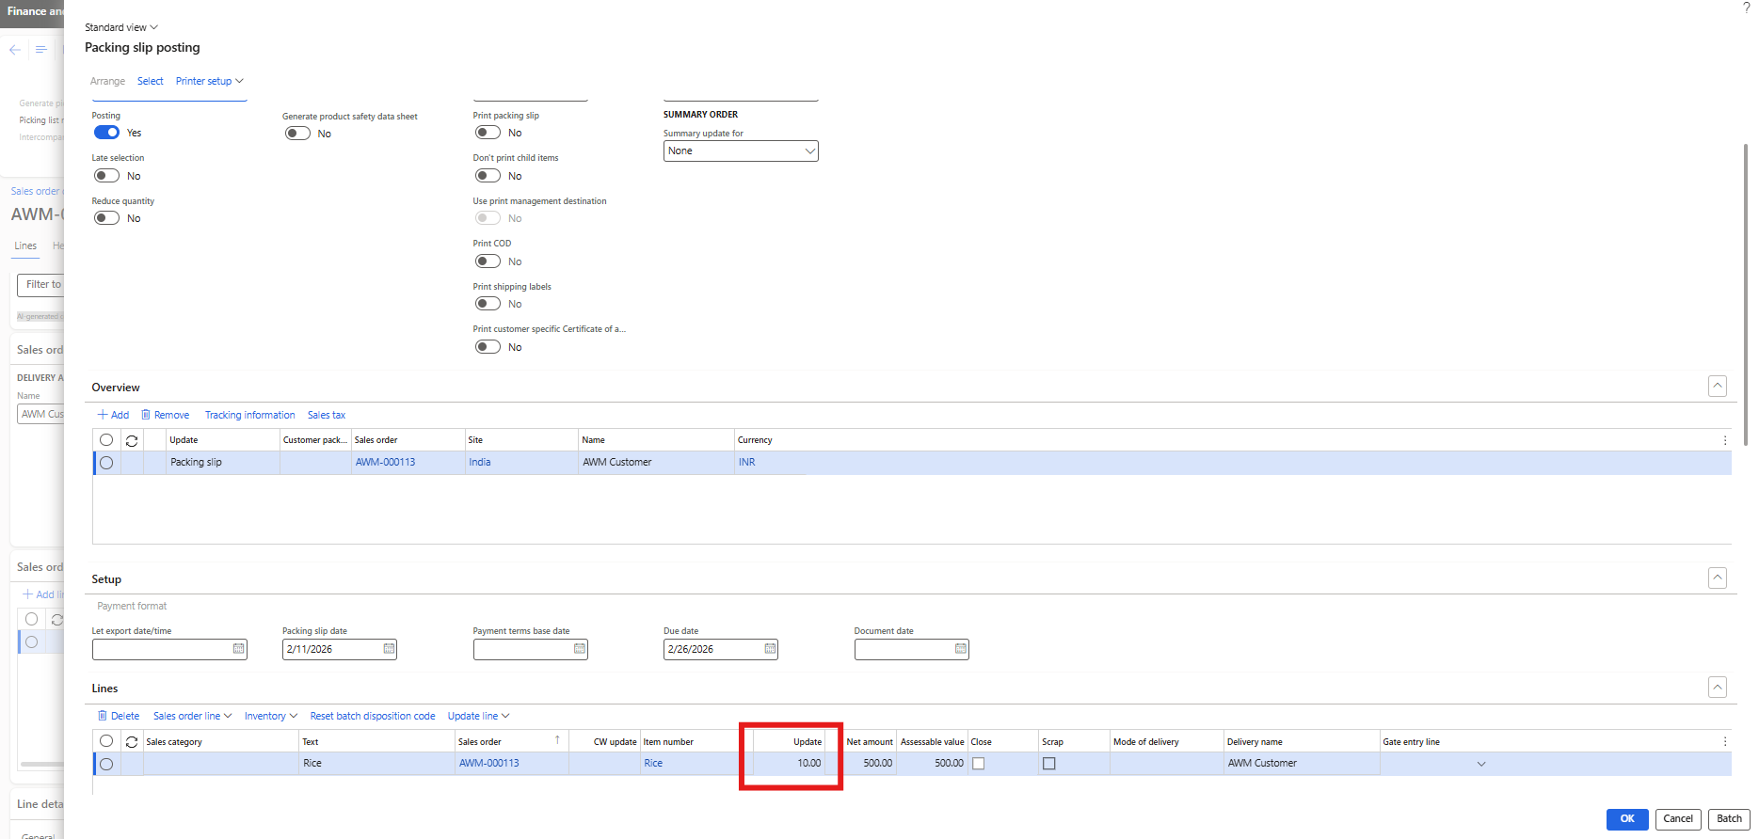
Task: Open AWM-000113 link in the Lines grid
Action: (x=488, y=764)
